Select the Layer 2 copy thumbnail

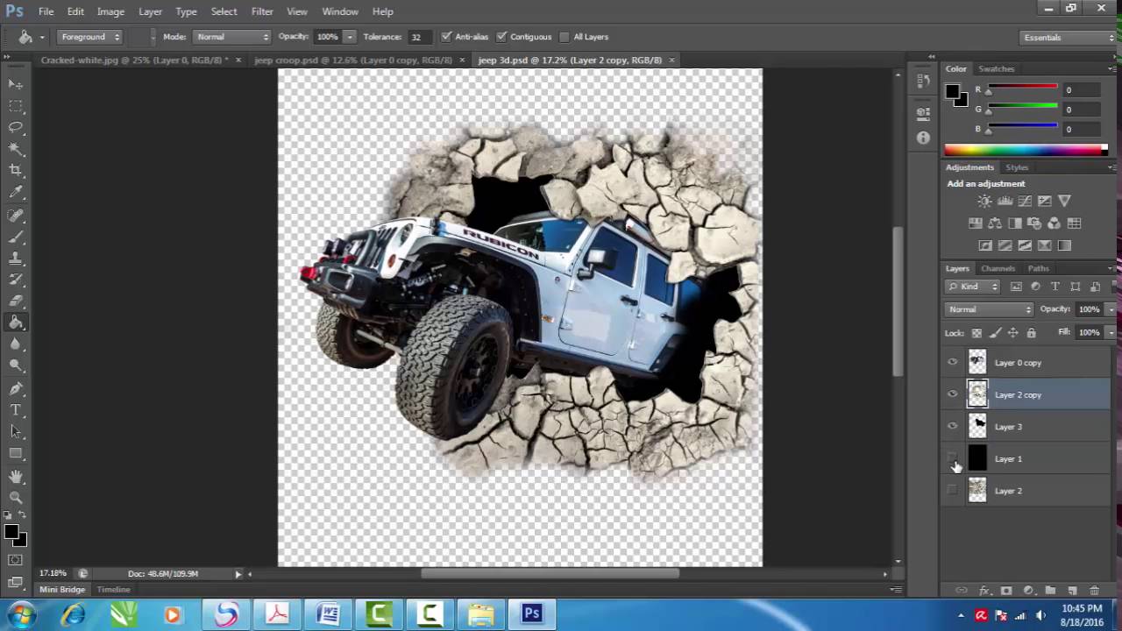coord(976,394)
